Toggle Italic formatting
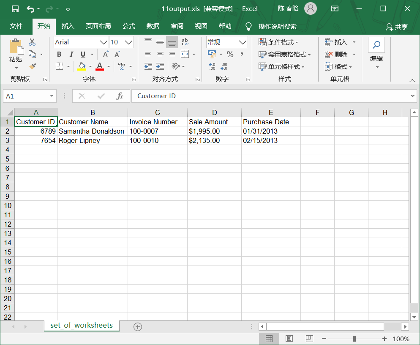 point(71,55)
